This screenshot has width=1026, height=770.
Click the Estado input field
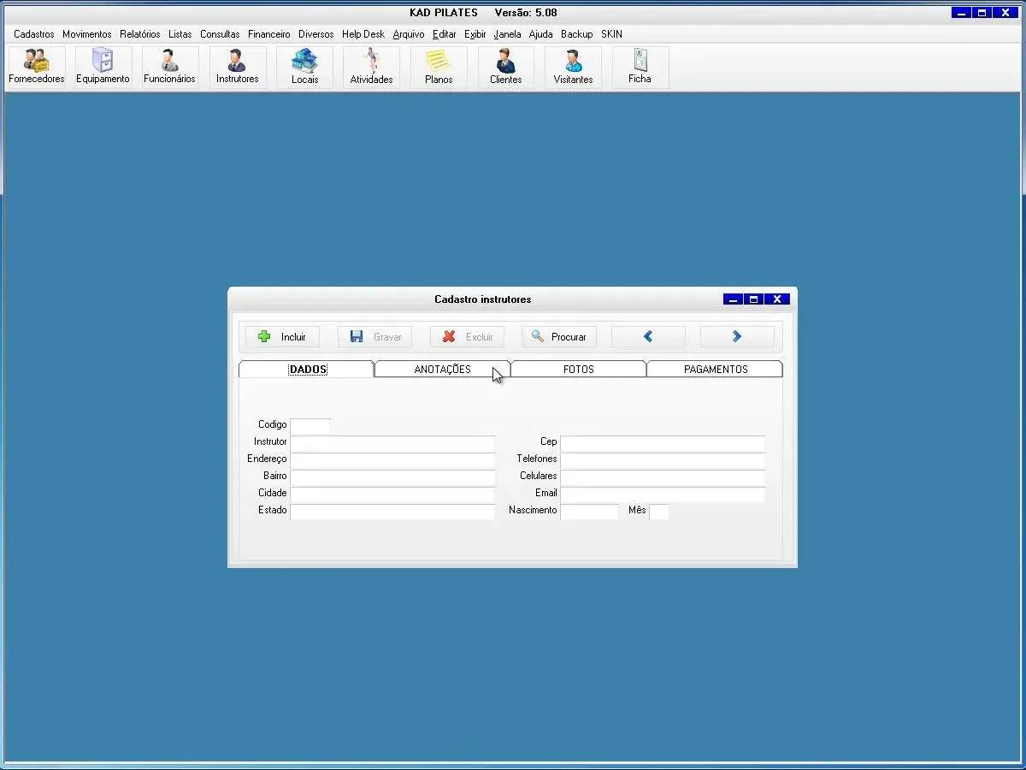click(392, 512)
